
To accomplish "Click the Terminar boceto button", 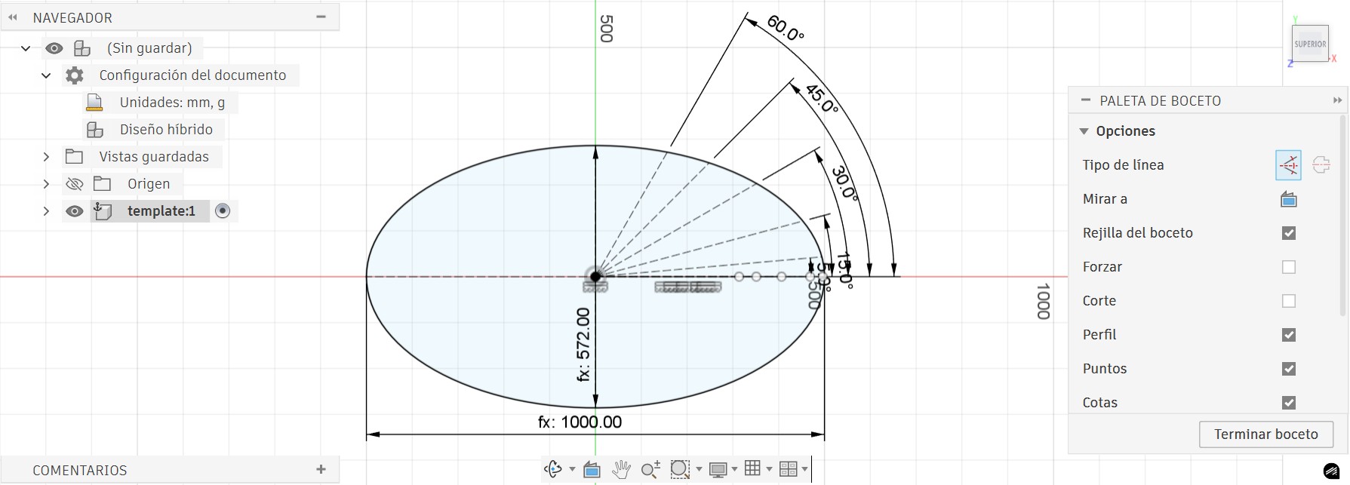I will tap(1266, 434).
